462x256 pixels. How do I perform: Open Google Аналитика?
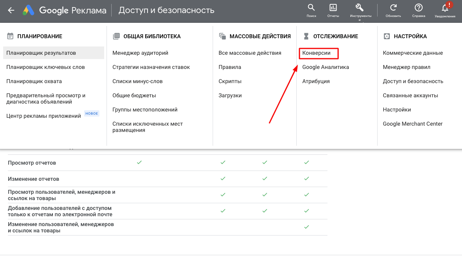pyautogui.click(x=325, y=67)
